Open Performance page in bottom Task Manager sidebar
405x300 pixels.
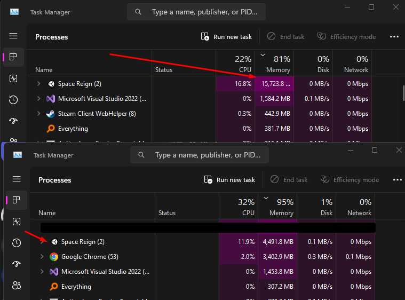[17, 222]
